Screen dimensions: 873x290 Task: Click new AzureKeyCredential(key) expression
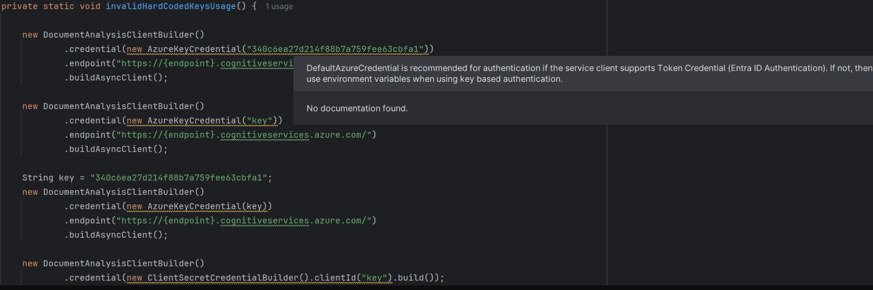(197, 206)
